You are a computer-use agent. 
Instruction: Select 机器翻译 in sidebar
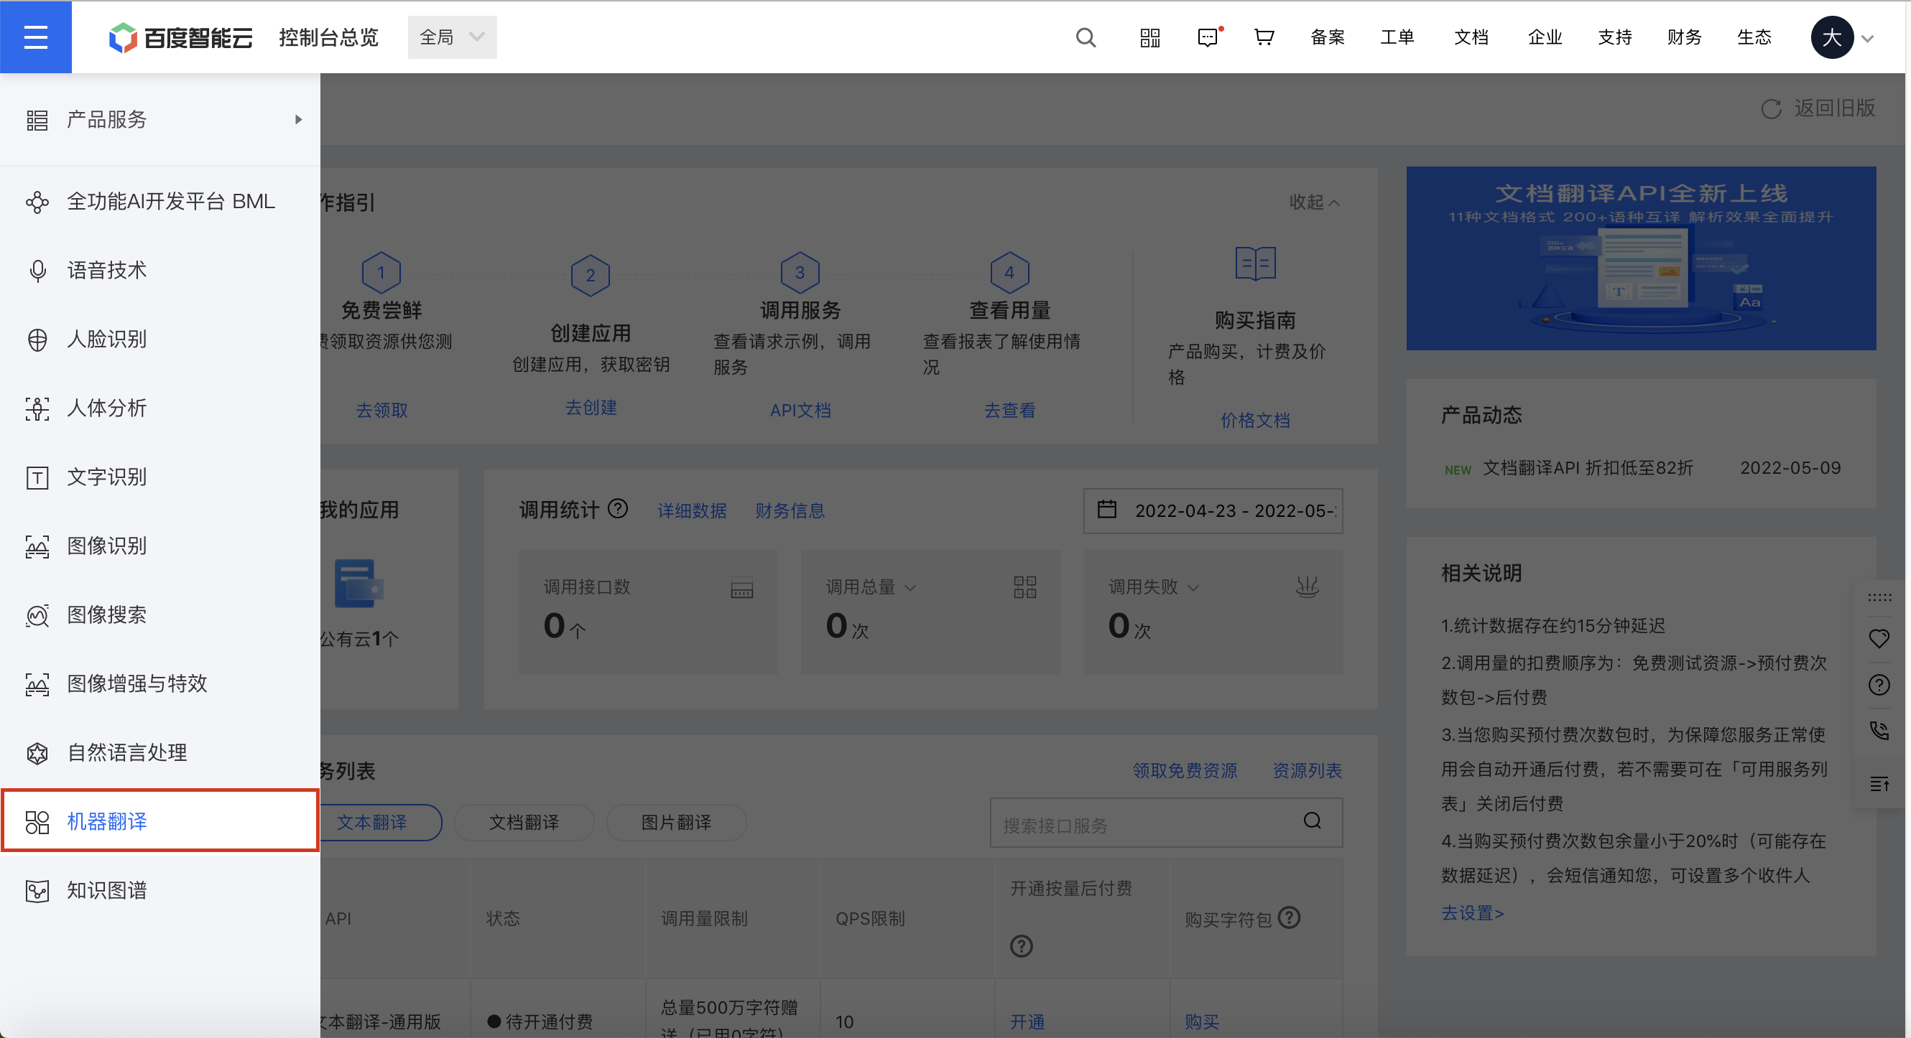click(159, 820)
